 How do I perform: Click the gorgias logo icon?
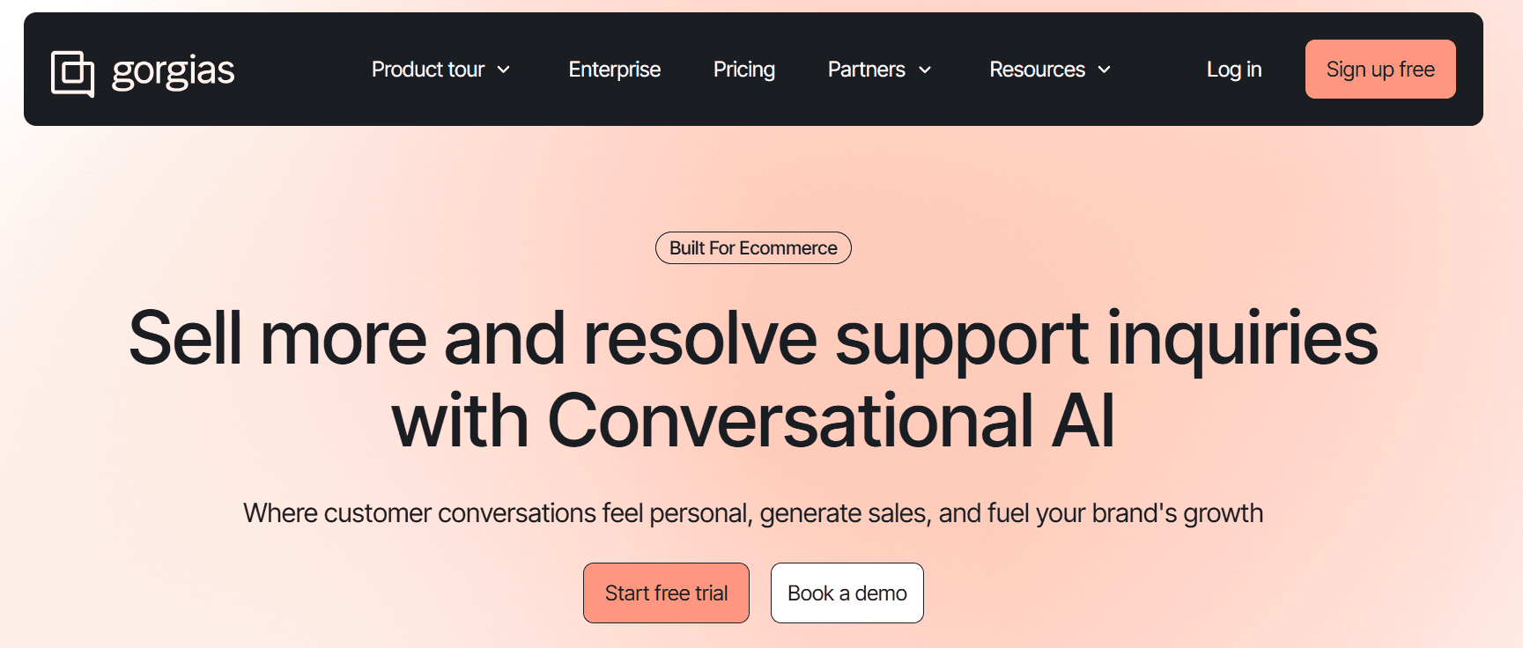73,70
